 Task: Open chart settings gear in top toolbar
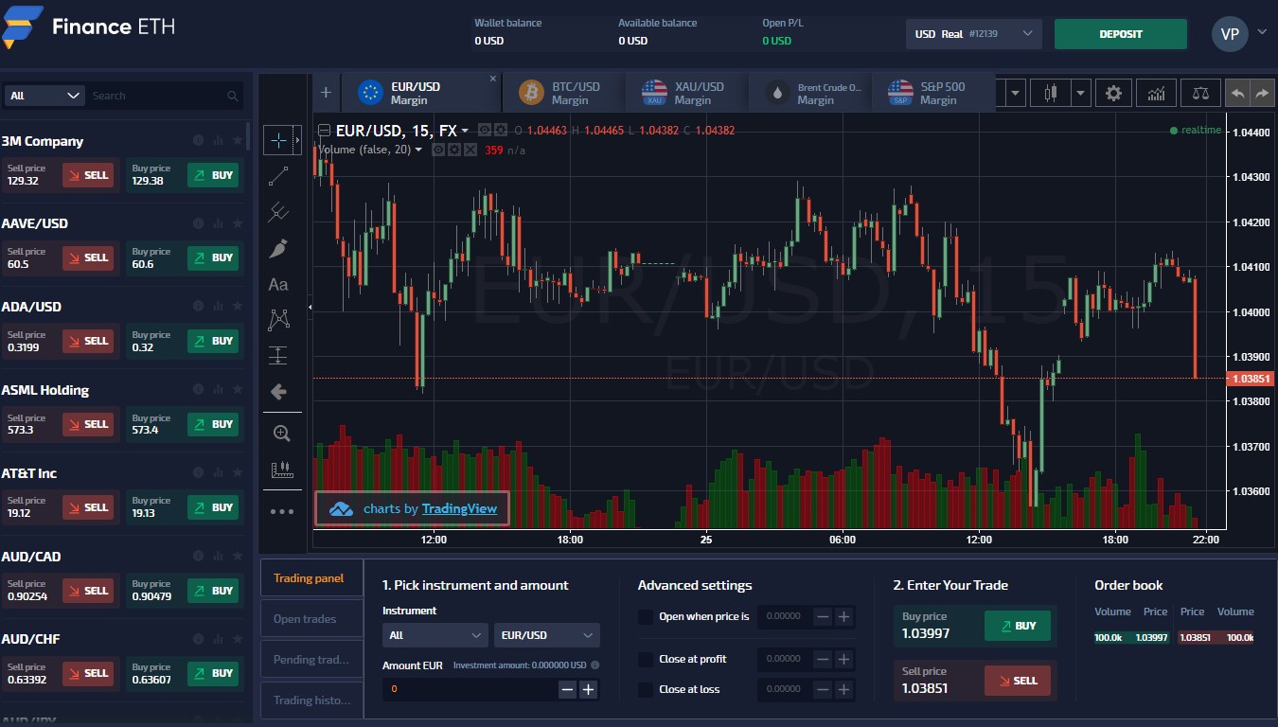(1114, 93)
